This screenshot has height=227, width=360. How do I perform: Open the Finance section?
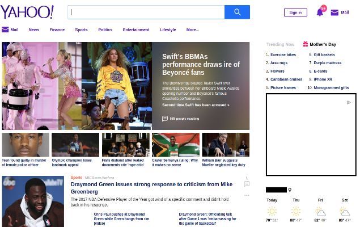(x=57, y=30)
